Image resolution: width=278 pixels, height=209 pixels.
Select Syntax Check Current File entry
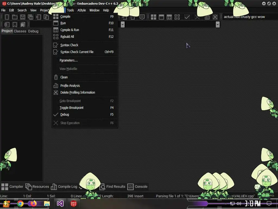pyautogui.click(x=85, y=52)
